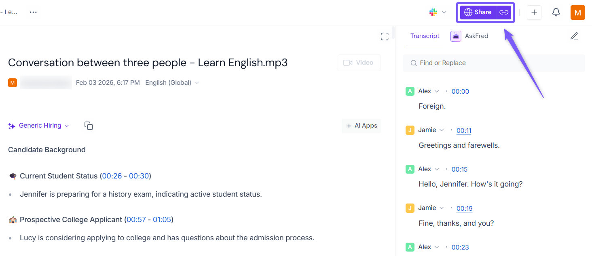Jump to the 00:15 transcript timestamp
This screenshot has width=592, height=256.
459,169
